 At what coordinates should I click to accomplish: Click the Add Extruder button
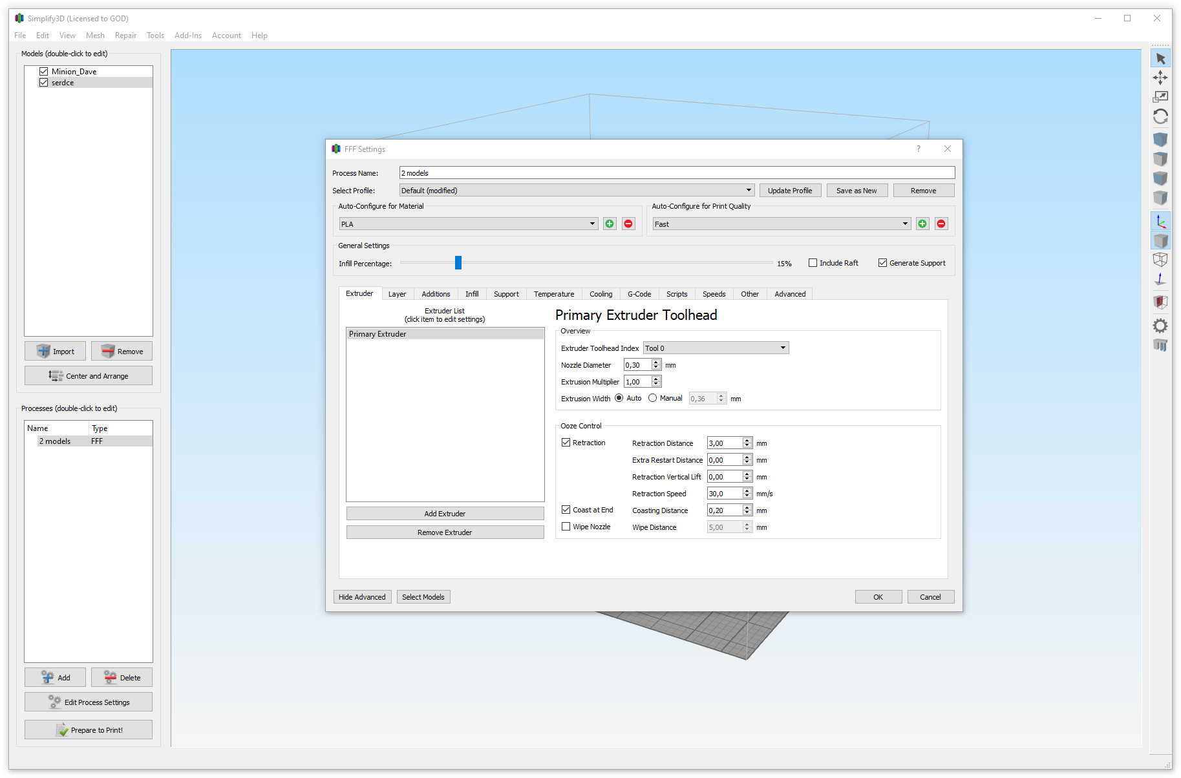pyautogui.click(x=445, y=514)
